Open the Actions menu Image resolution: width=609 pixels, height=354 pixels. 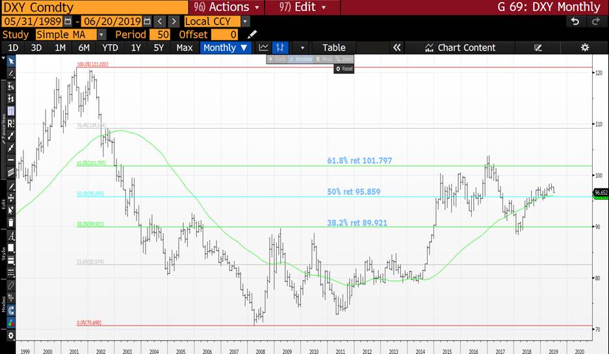(226, 7)
